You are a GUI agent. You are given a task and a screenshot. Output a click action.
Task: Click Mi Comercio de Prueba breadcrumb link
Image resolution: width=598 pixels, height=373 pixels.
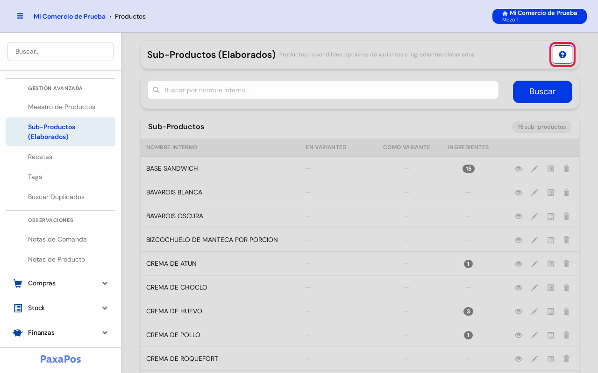70,16
